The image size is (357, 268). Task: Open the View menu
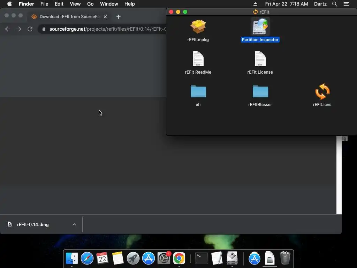(x=75, y=4)
